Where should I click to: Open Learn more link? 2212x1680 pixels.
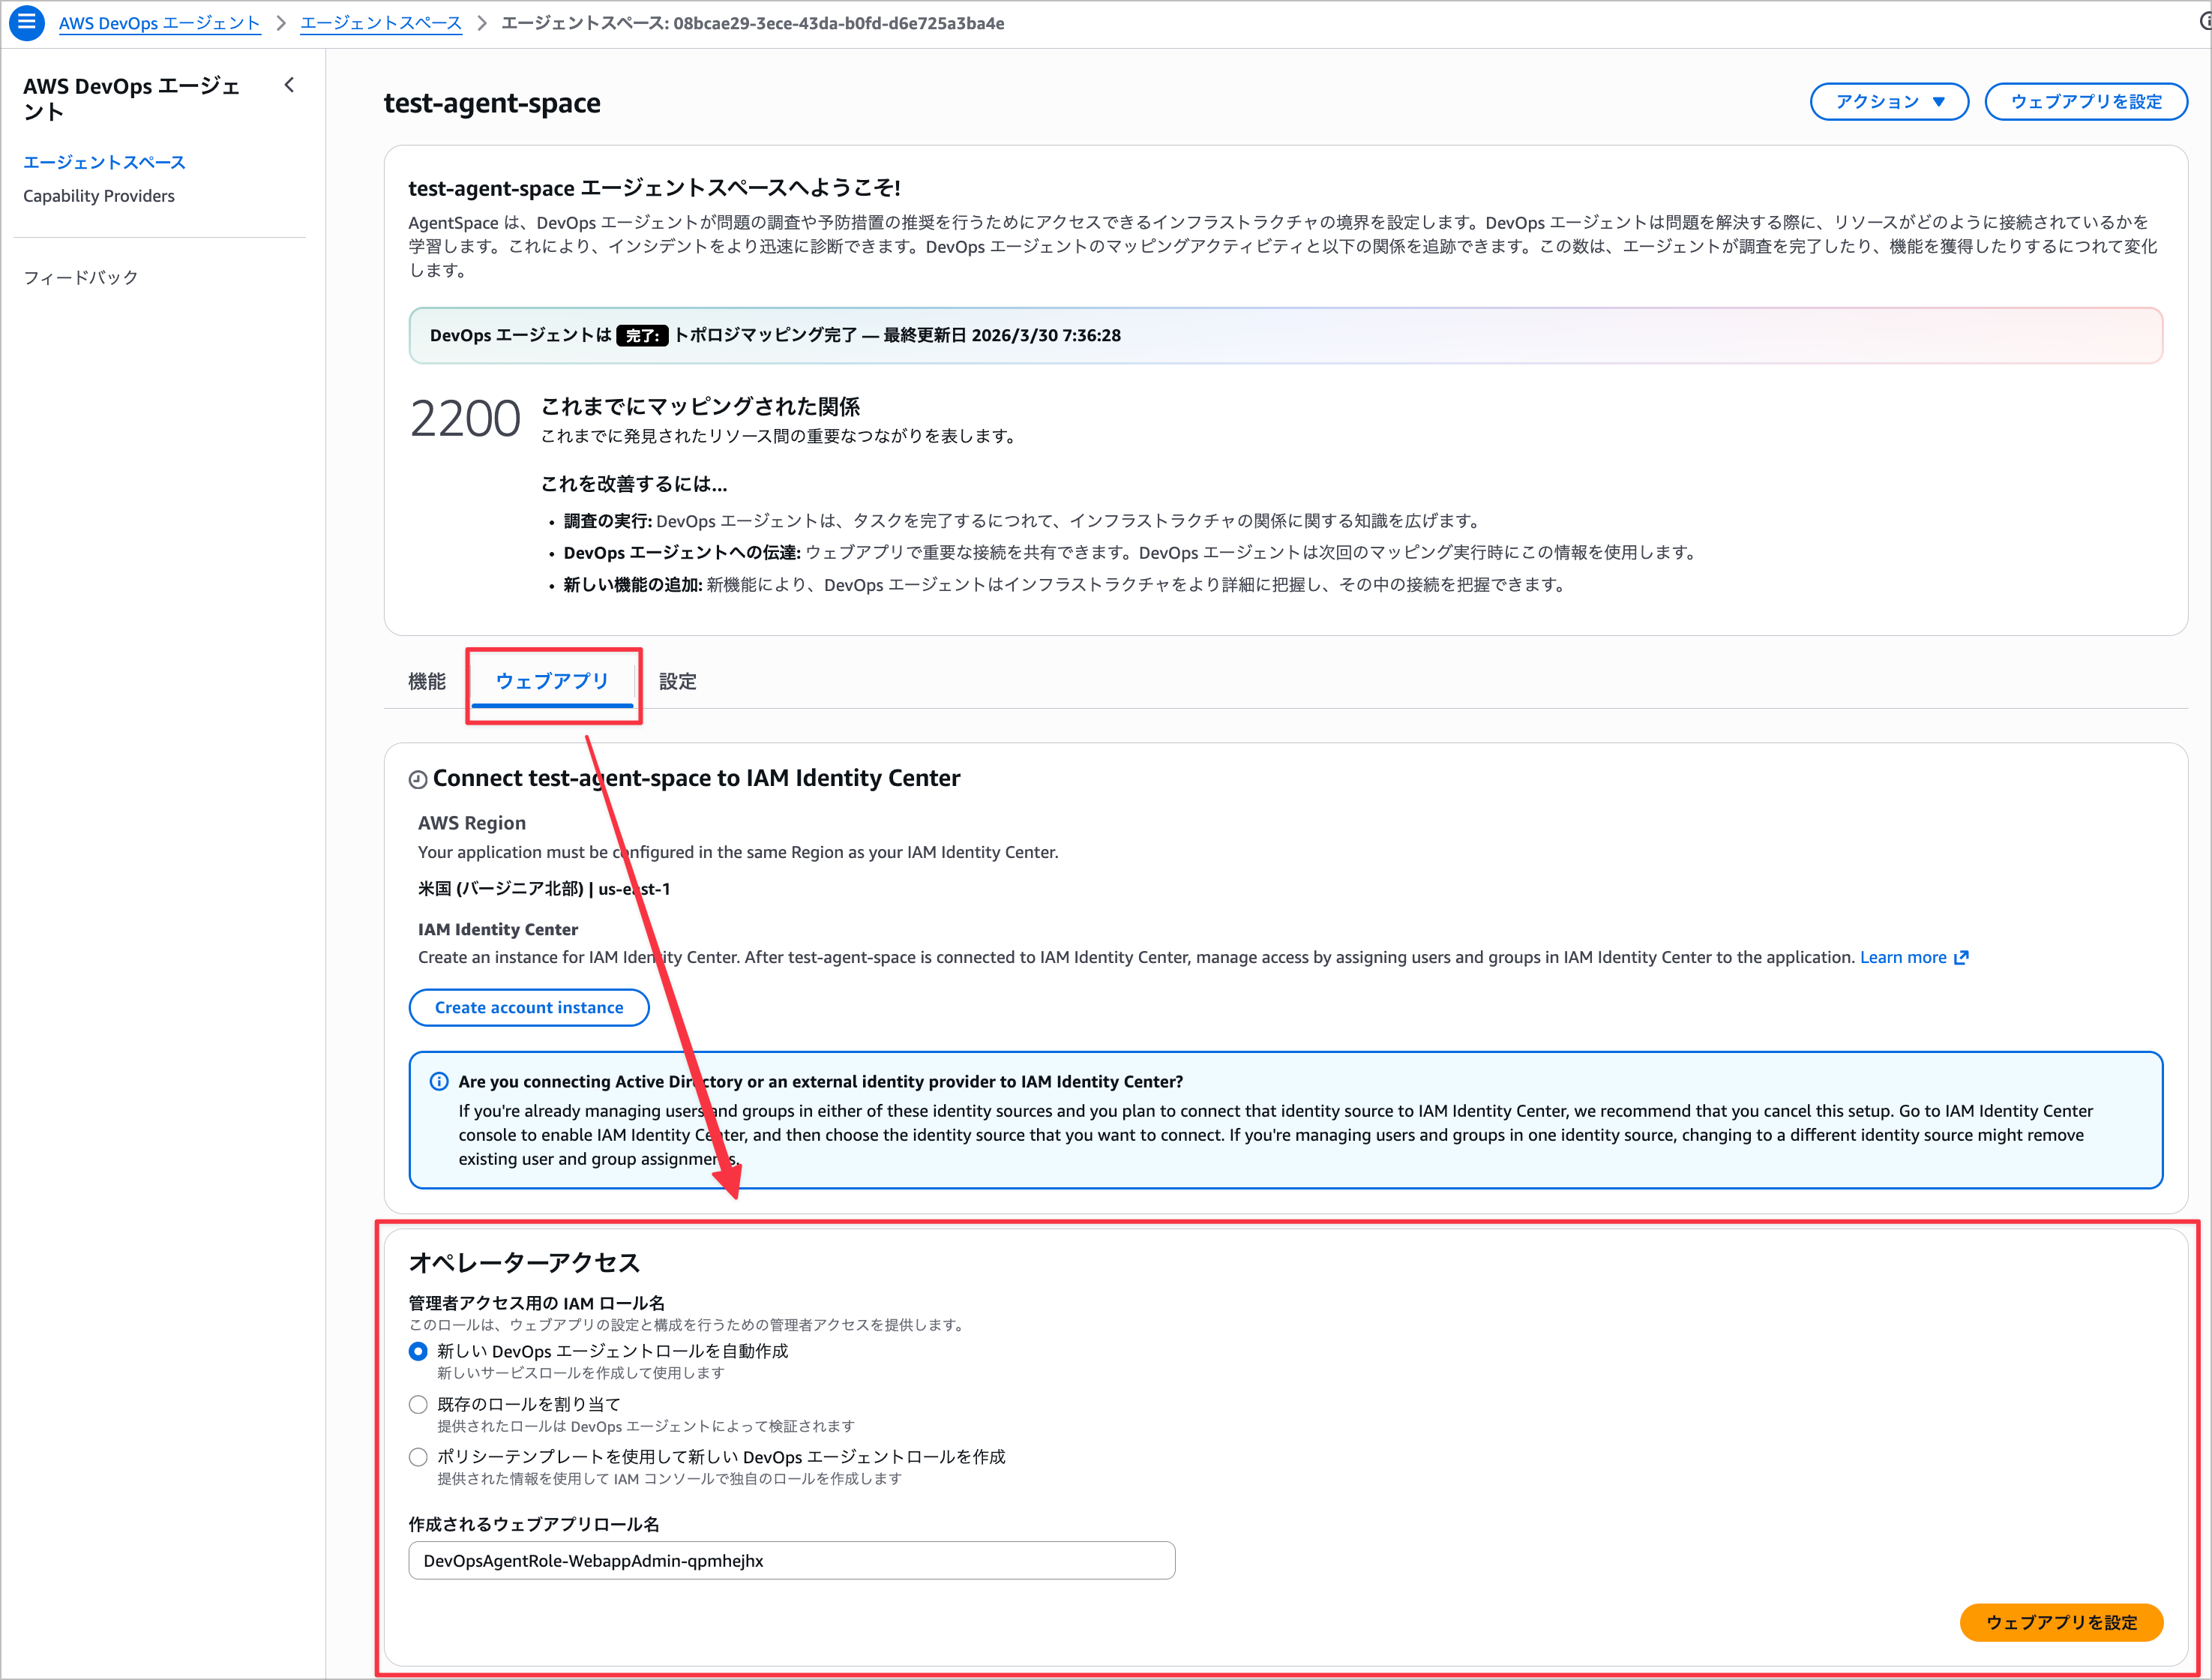click(x=1902, y=958)
